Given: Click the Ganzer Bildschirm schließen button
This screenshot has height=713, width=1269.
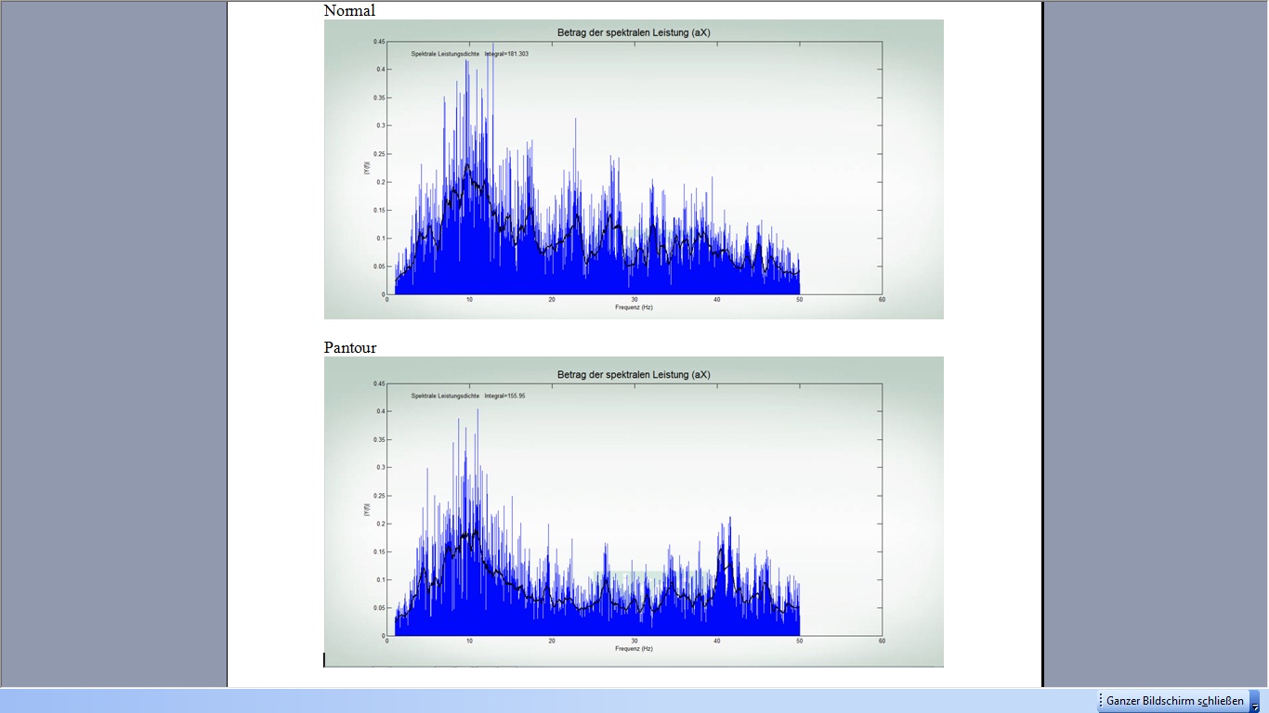Looking at the screenshot, I should point(1174,701).
